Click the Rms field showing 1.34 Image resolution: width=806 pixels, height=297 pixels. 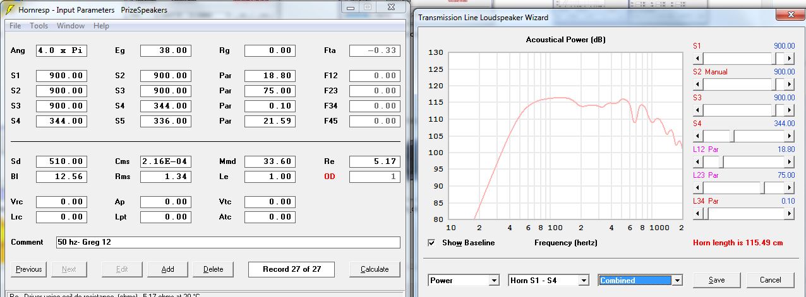165,177
